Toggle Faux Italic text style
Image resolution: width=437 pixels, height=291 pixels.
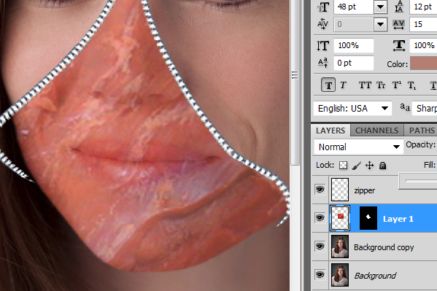[x=343, y=85]
